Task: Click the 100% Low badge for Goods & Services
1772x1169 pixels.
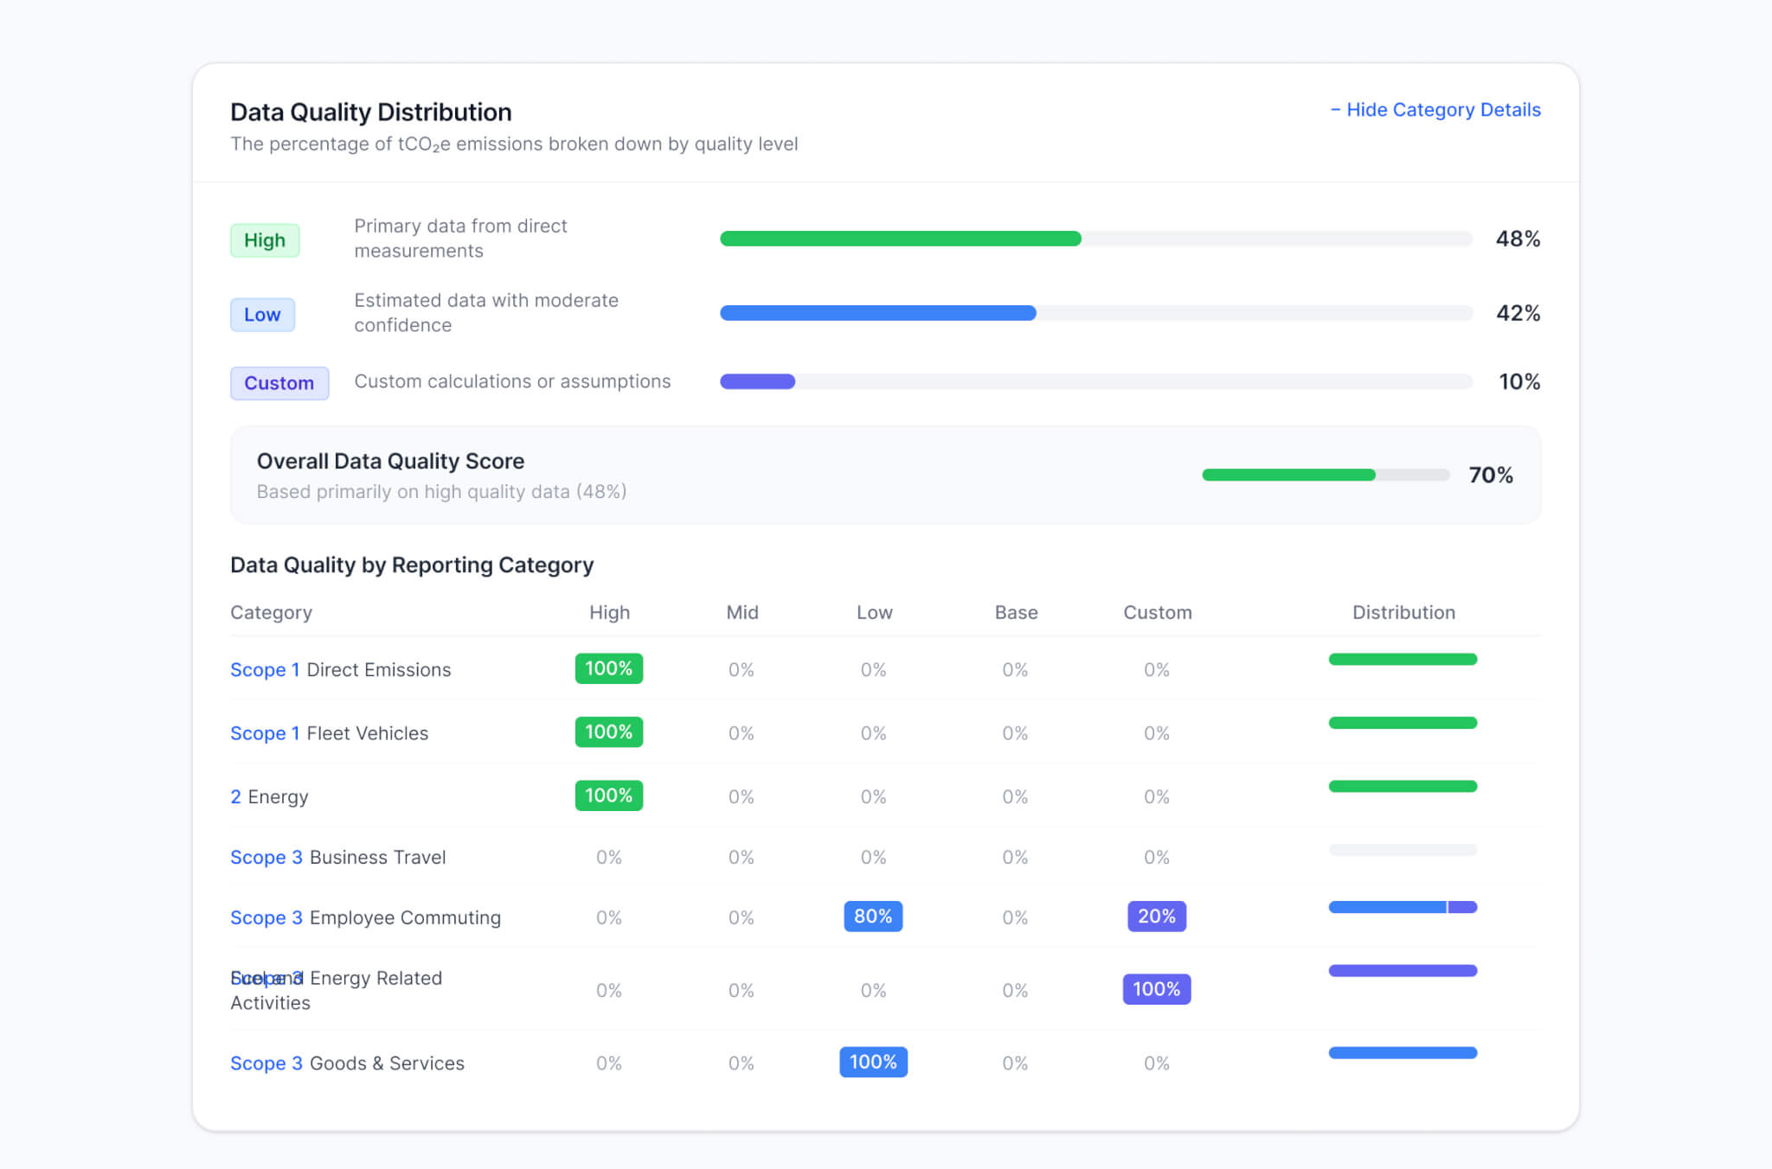Action: [873, 1062]
